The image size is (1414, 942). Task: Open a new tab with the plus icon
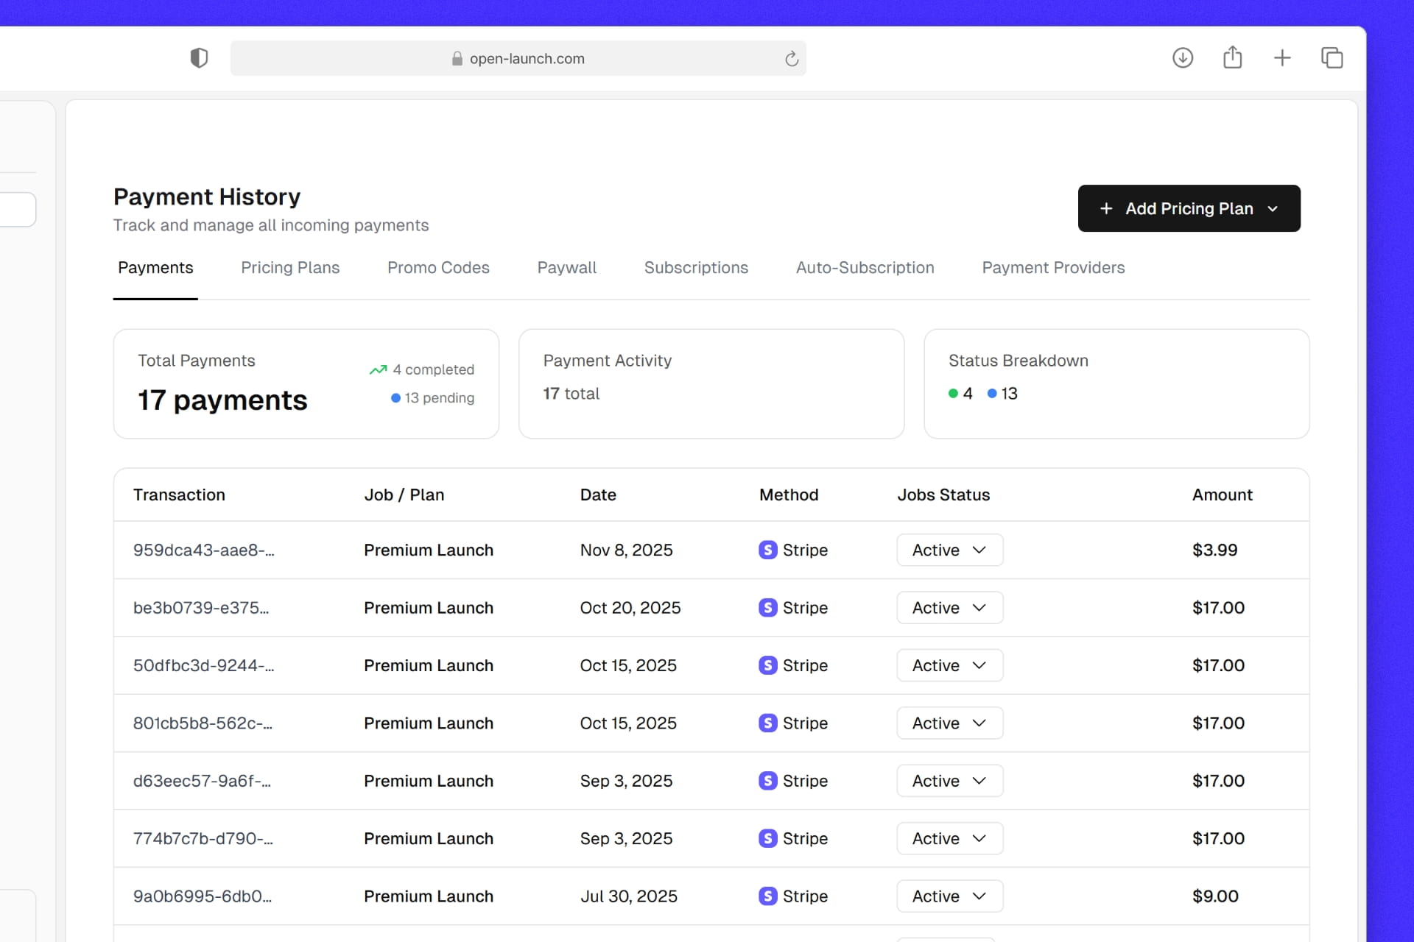tap(1282, 57)
